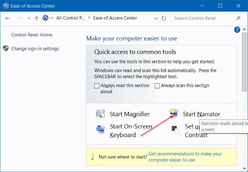Click the On-Screen Keyboard icon
Image resolution: width=248 pixels, height=172 pixels.
(x=100, y=130)
